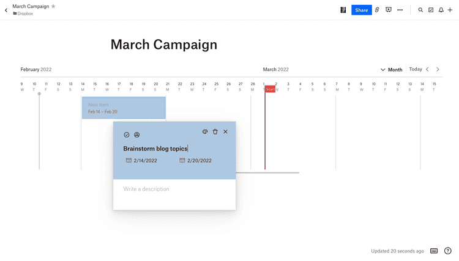Open the end date 2/20/2022 picker

click(196, 161)
